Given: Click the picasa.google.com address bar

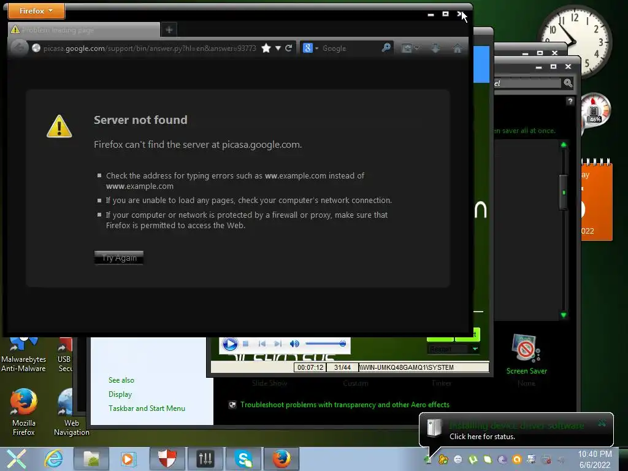Looking at the screenshot, I should (150, 48).
